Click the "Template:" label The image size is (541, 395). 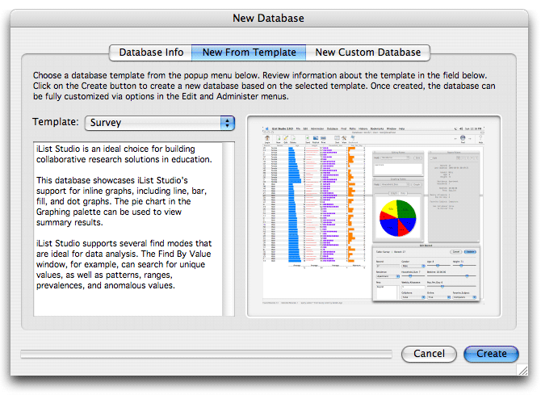[x=56, y=122]
